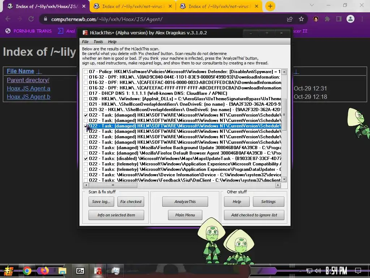This screenshot has width=370, height=278.
Task: Open the Chrome extensions puzzle icon
Action: click(327, 19)
